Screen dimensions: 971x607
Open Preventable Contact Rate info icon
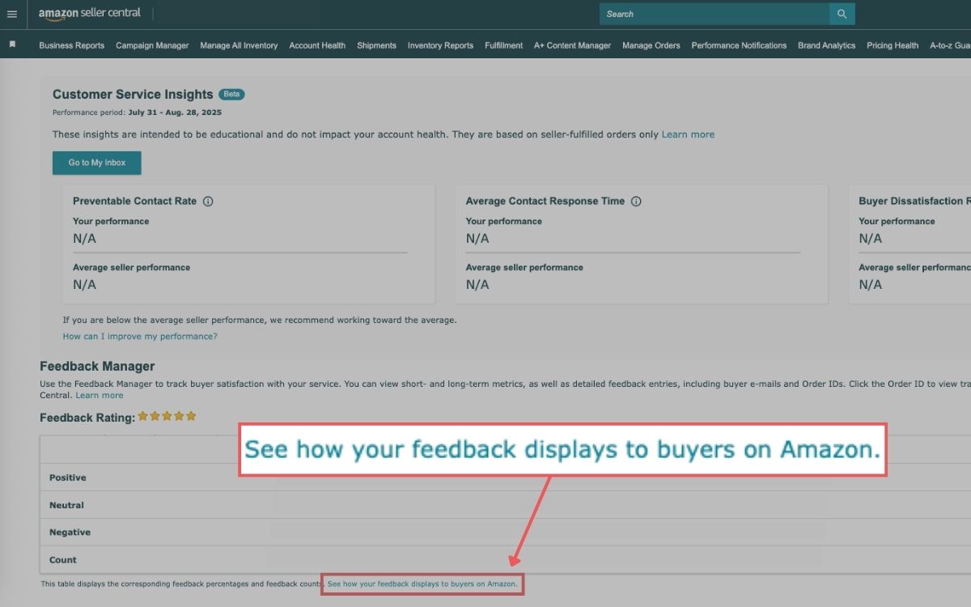pyautogui.click(x=208, y=202)
